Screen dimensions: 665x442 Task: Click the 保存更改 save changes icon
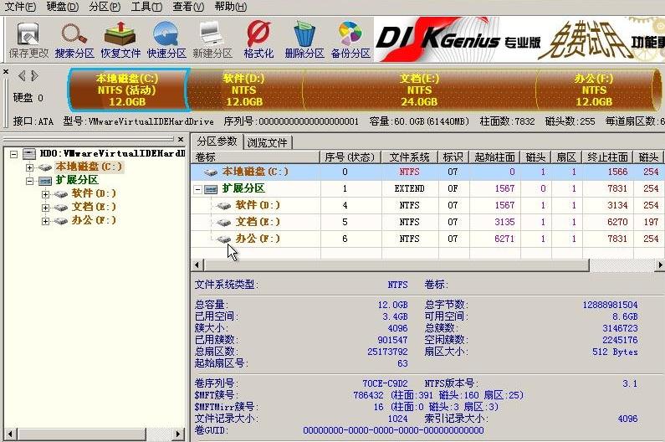coord(28,39)
